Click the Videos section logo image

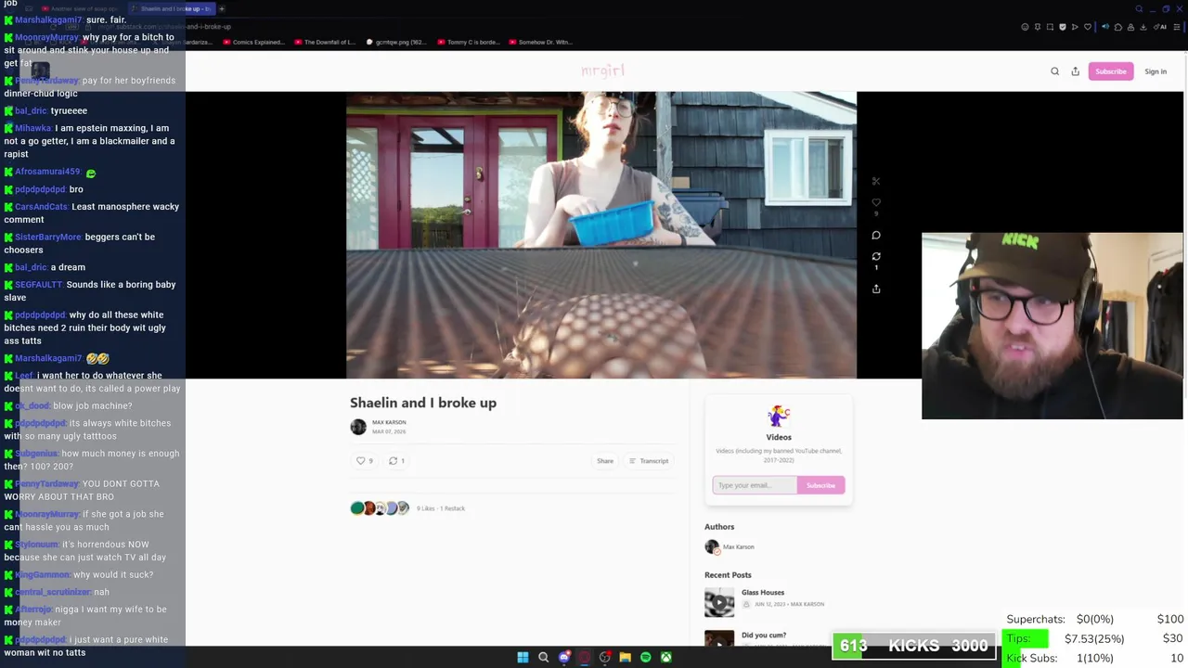779,416
